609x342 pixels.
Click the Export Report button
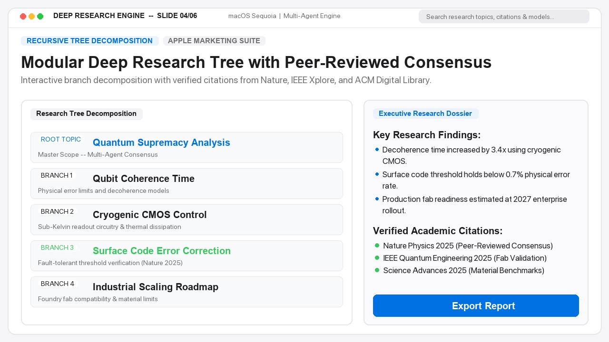point(476,305)
